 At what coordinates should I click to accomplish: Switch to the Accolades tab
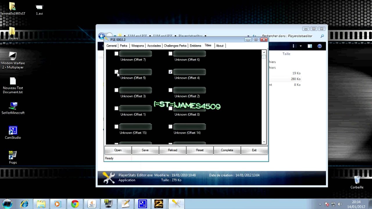tap(154, 46)
